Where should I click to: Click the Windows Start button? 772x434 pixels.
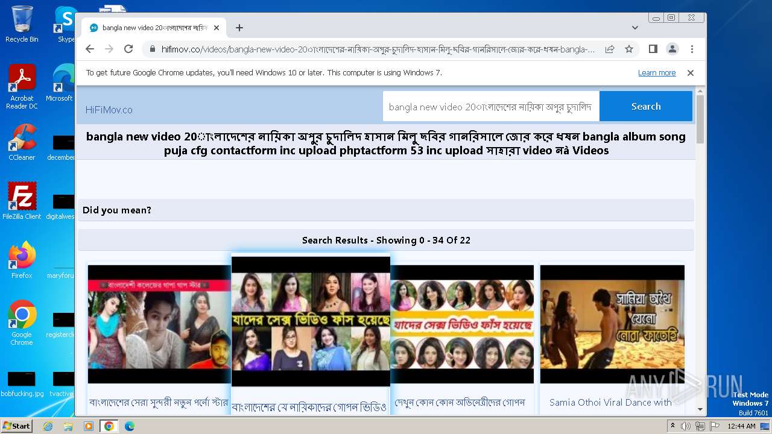click(16, 426)
